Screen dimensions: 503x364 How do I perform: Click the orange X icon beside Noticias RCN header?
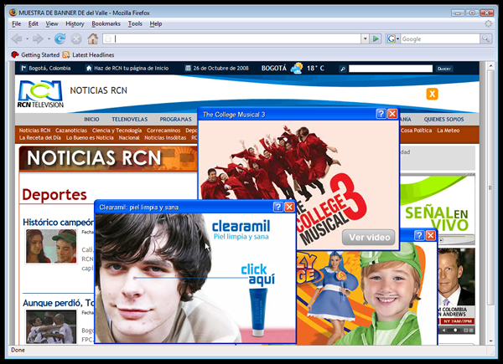point(433,94)
